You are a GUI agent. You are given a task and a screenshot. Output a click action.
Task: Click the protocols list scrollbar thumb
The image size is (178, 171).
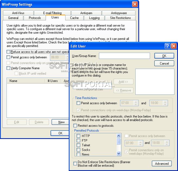119,141
